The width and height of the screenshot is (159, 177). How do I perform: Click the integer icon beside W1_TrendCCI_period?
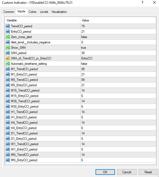[x=8, y=144]
